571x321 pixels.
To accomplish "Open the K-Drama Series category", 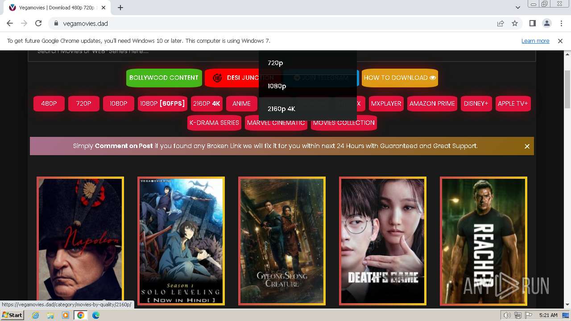I will pyautogui.click(x=214, y=123).
